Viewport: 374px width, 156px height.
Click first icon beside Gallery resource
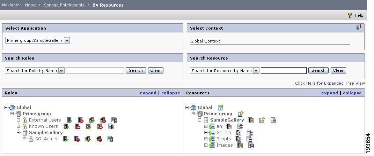point(239,133)
